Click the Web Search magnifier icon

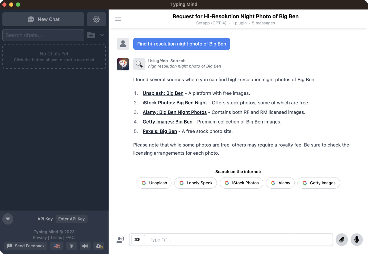click(139, 64)
